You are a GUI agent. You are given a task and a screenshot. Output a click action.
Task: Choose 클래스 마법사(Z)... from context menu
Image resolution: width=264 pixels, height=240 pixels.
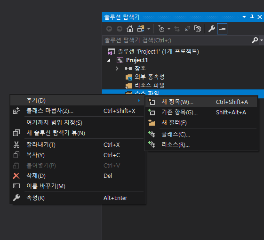click(x=77, y=111)
